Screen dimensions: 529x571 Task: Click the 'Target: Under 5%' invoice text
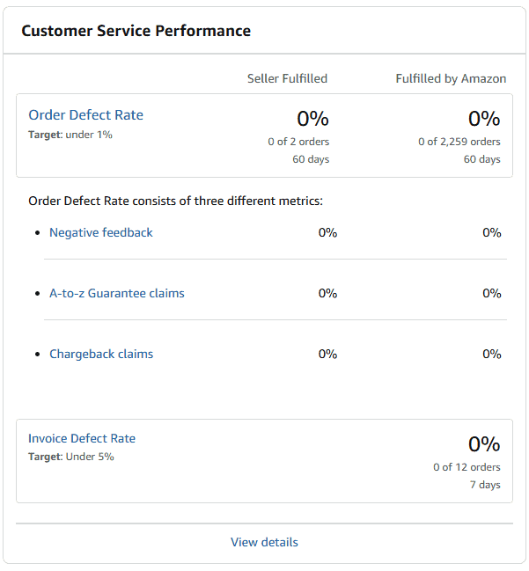pos(71,457)
